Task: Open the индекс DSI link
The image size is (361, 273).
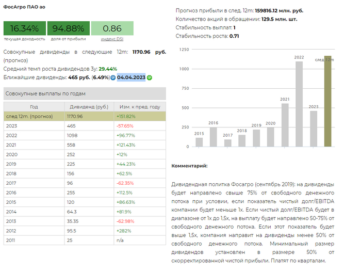Action: pos(112,39)
